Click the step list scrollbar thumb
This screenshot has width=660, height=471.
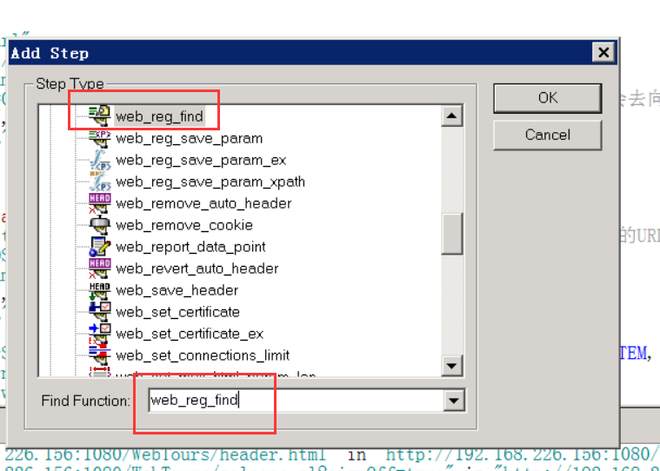coord(452,233)
